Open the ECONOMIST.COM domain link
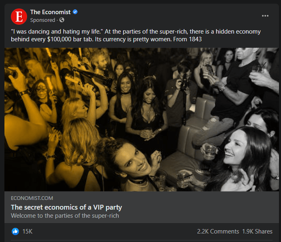The height and width of the screenshot is (242, 281). click(32, 198)
